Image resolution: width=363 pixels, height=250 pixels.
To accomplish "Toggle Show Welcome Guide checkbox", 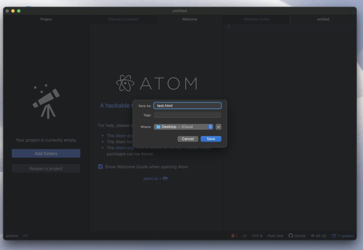I will [100, 167].
